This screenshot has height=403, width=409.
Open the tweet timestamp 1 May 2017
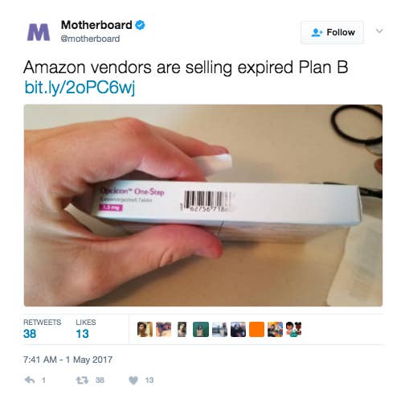67,360
